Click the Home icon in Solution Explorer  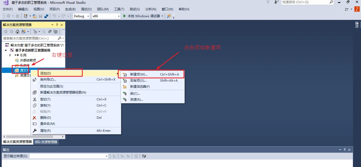pos(17,32)
